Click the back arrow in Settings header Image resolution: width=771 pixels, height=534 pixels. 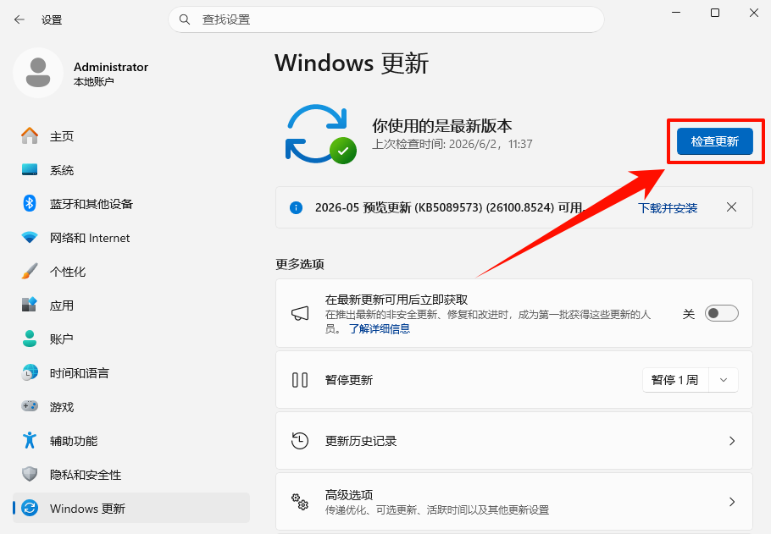[x=19, y=19]
